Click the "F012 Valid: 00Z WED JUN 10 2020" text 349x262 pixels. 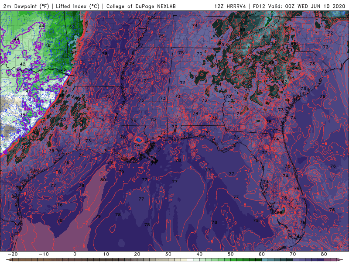tap(299, 6)
